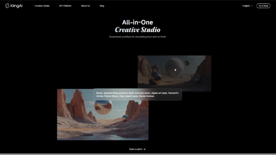Click the chevron arrow beside English
276x155 pixels.
point(252,6)
